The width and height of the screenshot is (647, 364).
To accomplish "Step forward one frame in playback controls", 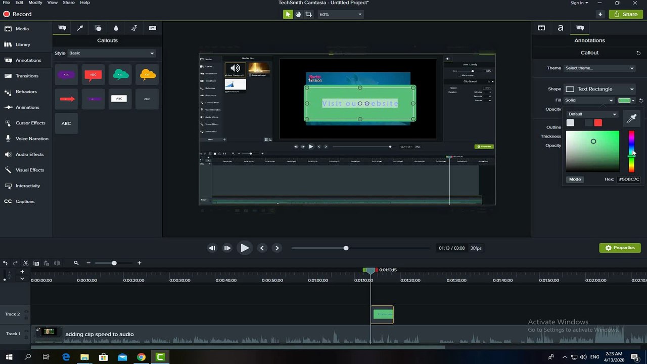I will 227,248.
